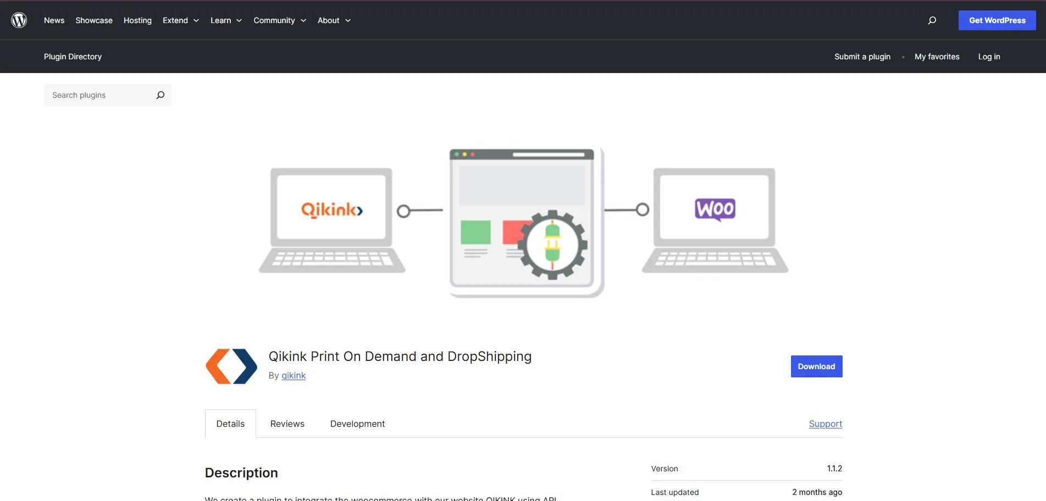1046x501 pixels.
Task: Click the Description heading
Action: [241, 473]
